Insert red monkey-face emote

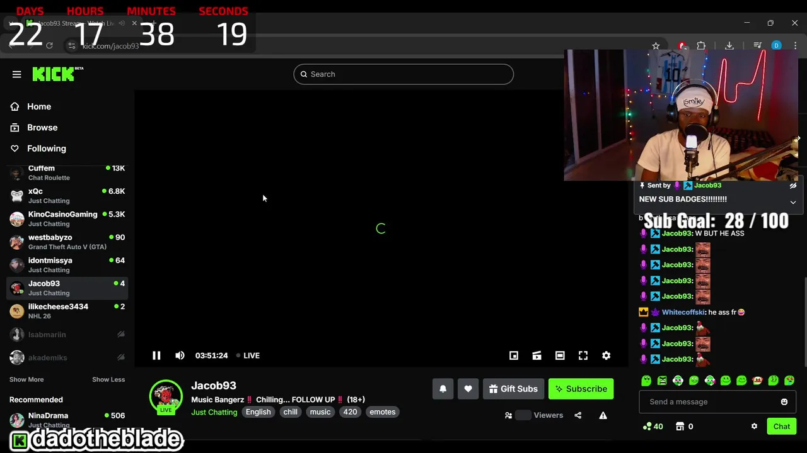[757, 381]
